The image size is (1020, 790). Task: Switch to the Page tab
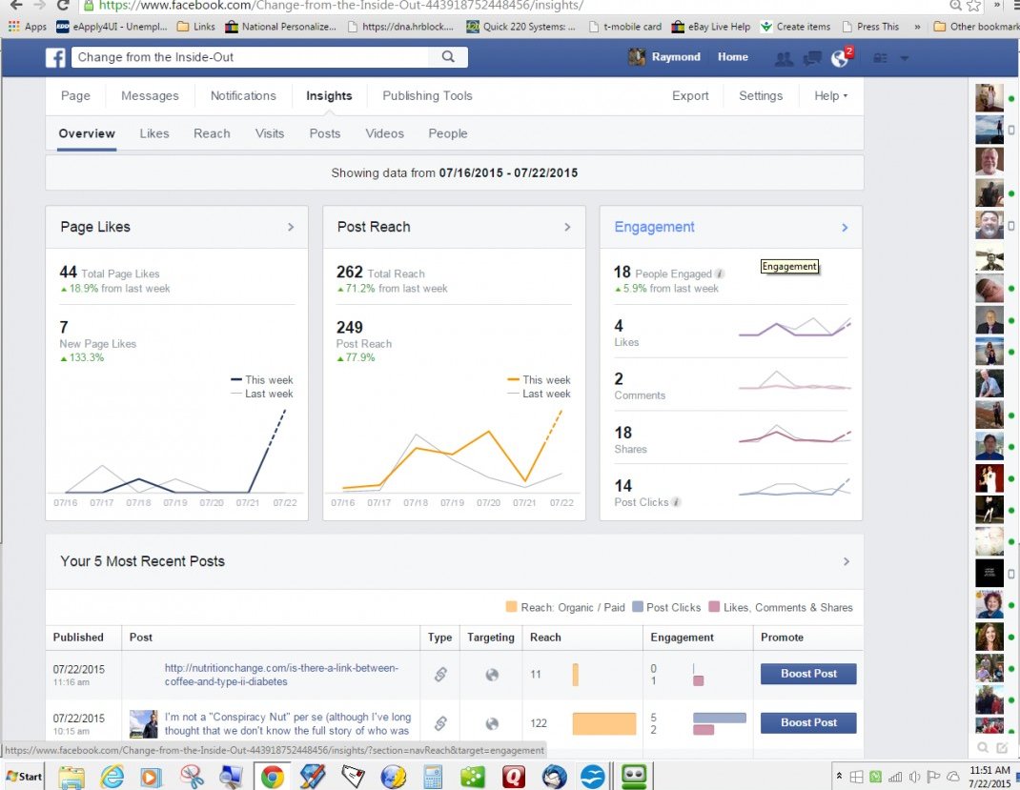pos(75,95)
